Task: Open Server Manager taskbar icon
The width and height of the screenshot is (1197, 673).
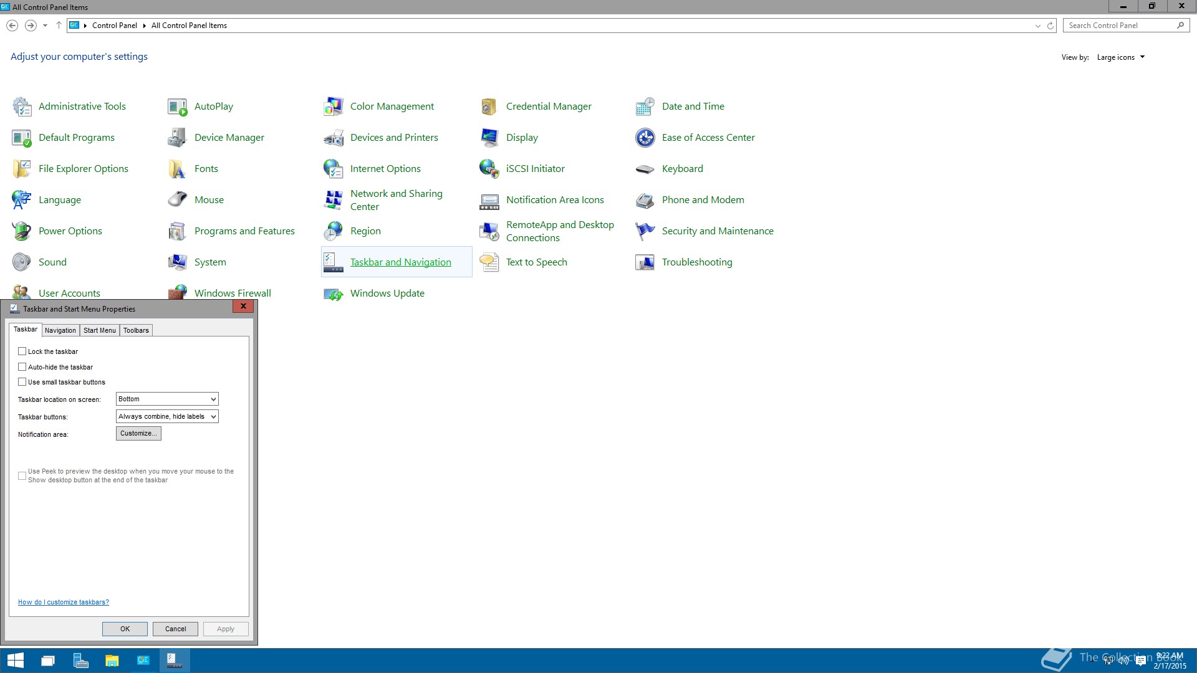Action: coord(80,661)
